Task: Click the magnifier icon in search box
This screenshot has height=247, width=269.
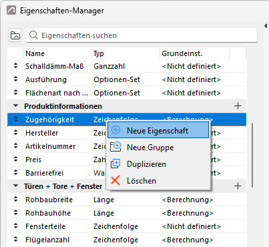Action: pos(33,35)
